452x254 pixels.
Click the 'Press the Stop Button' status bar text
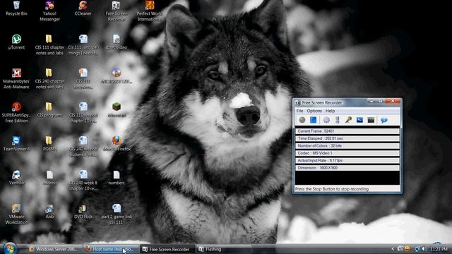332,189
